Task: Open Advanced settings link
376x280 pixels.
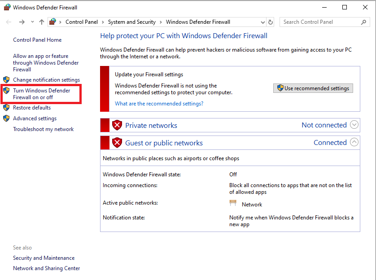Action: tap(35, 118)
